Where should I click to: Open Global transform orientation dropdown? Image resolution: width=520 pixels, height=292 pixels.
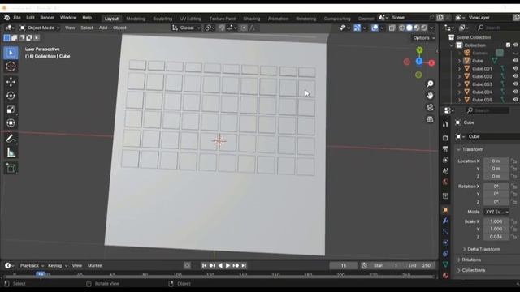coord(186,28)
